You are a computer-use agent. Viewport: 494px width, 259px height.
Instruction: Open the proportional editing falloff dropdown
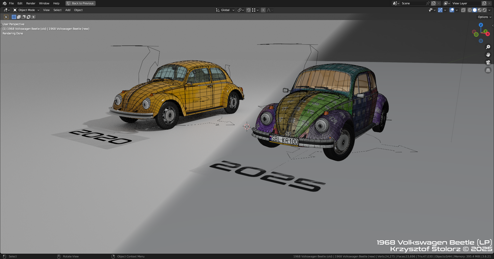tap(270, 10)
